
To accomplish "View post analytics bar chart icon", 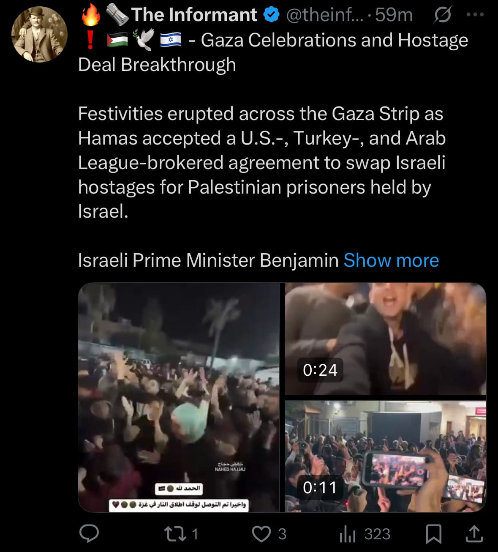I will click(x=348, y=534).
